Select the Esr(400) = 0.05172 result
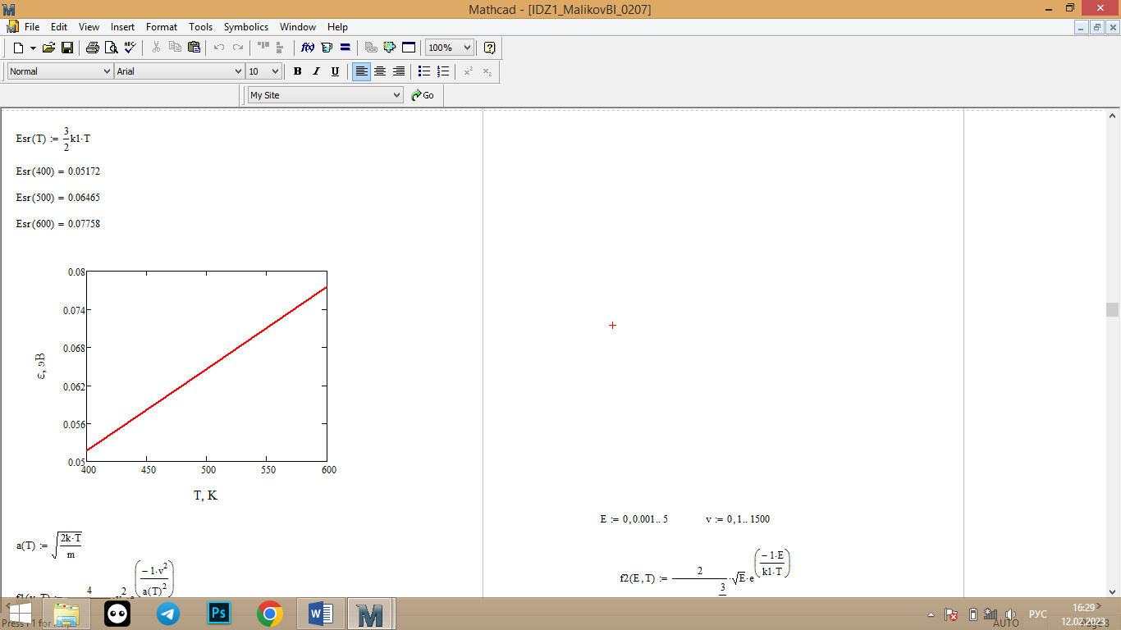Screen dimensions: 1121x630 coord(58,171)
